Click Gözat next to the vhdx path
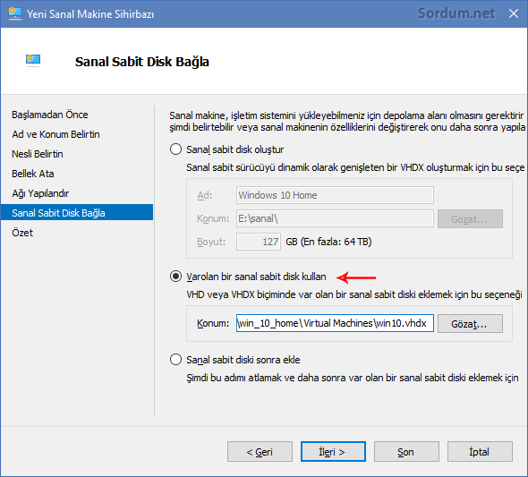The height and width of the screenshot is (477, 528). click(470, 323)
